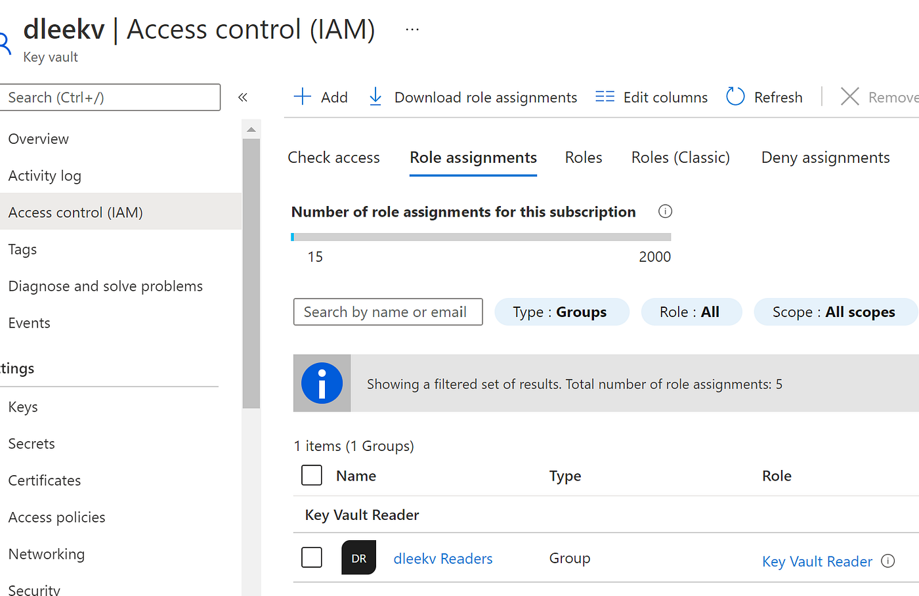
Task: Click the DR group avatar
Action: (358, 558)
